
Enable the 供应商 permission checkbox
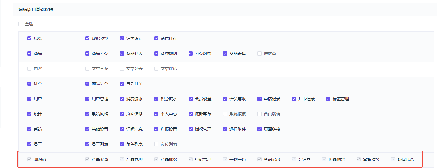[259, 53]
